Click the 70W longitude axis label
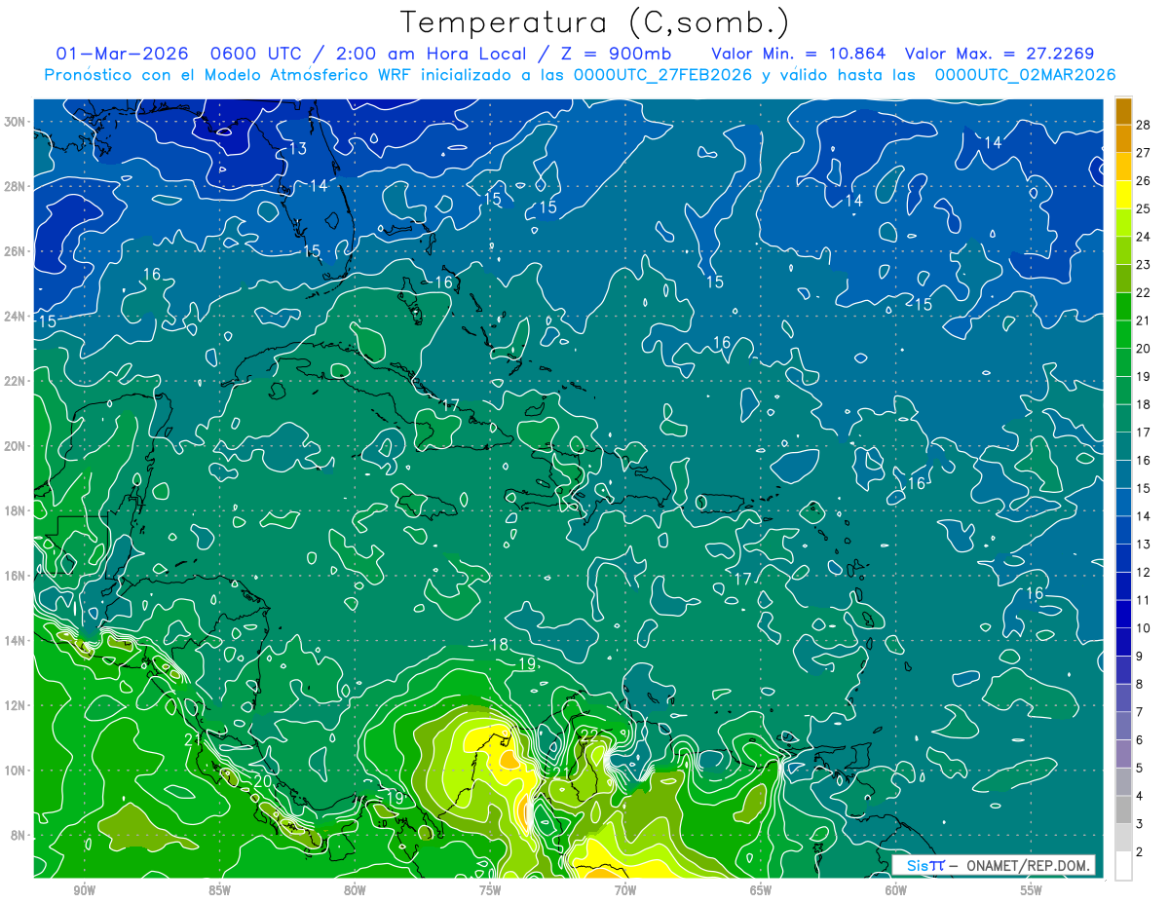Screen dimensions: 1169x903 625,890
